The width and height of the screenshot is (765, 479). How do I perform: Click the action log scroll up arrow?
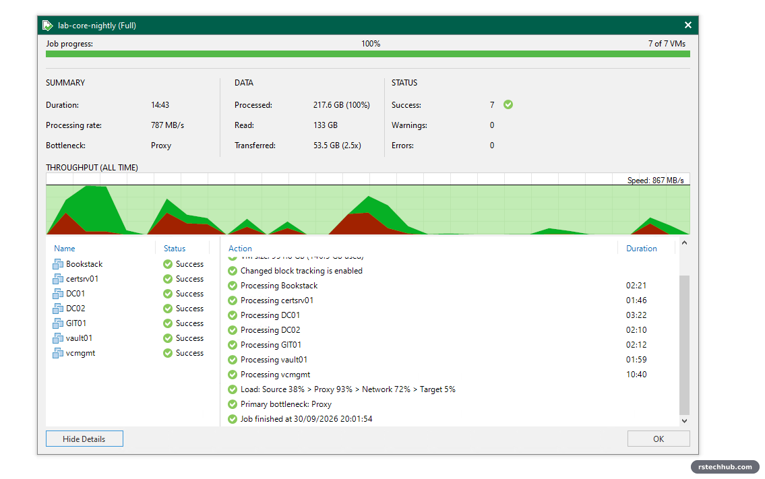(685, 243)
